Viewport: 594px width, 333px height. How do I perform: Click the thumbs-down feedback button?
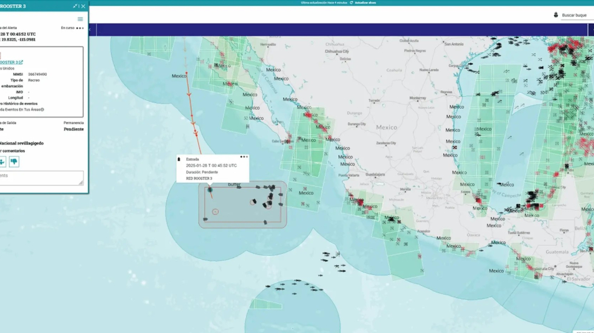click(x=14, y=162)
